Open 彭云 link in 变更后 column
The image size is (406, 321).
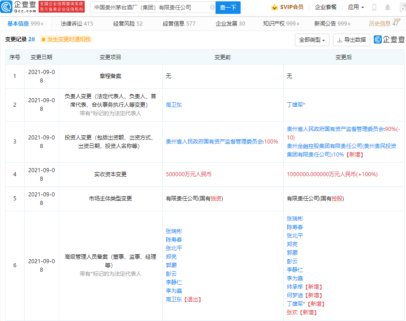(292, 261)
